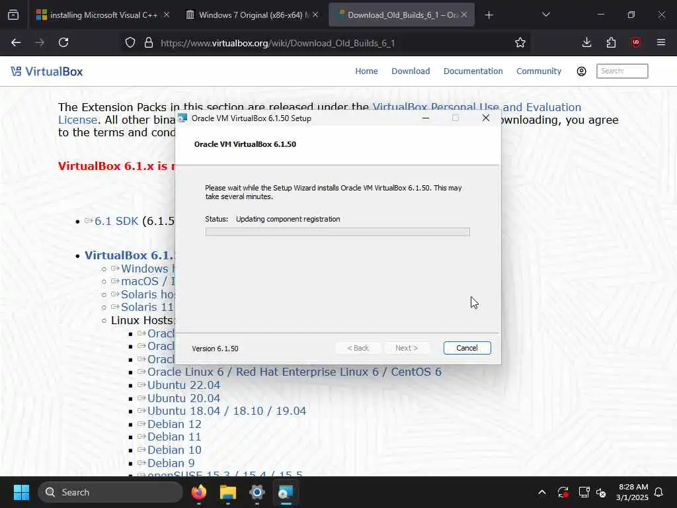Open the 6.1 SDK download link
This screenshot has height=508, width=677.
point(116,221)
